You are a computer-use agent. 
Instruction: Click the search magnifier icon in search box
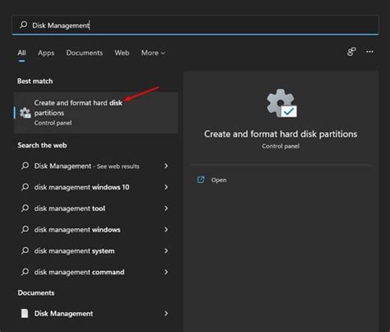[x=23, y=25]
